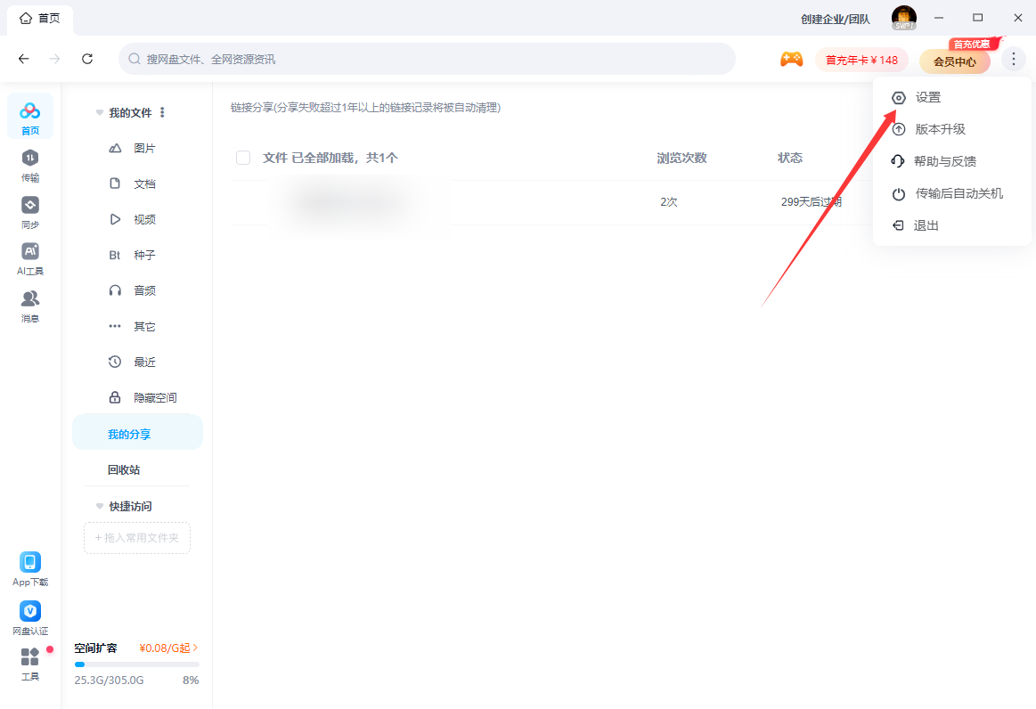This screenshot has width=1036, height=709.
Task: Click the 设置 gear icon
Action: pyautogui.click(x=899, y=98)
